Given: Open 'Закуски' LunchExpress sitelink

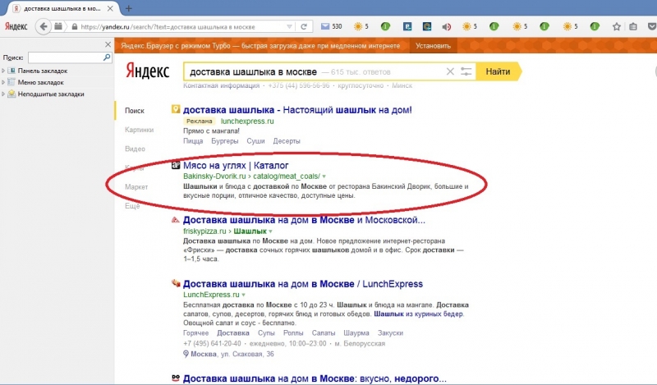Looking at the screenshot, I should click(390, 333).
